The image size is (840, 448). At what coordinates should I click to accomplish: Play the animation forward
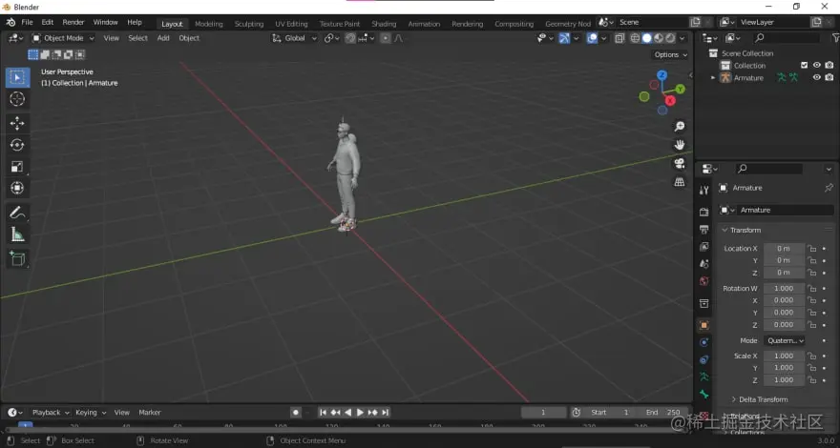click(x=360, y=413)
